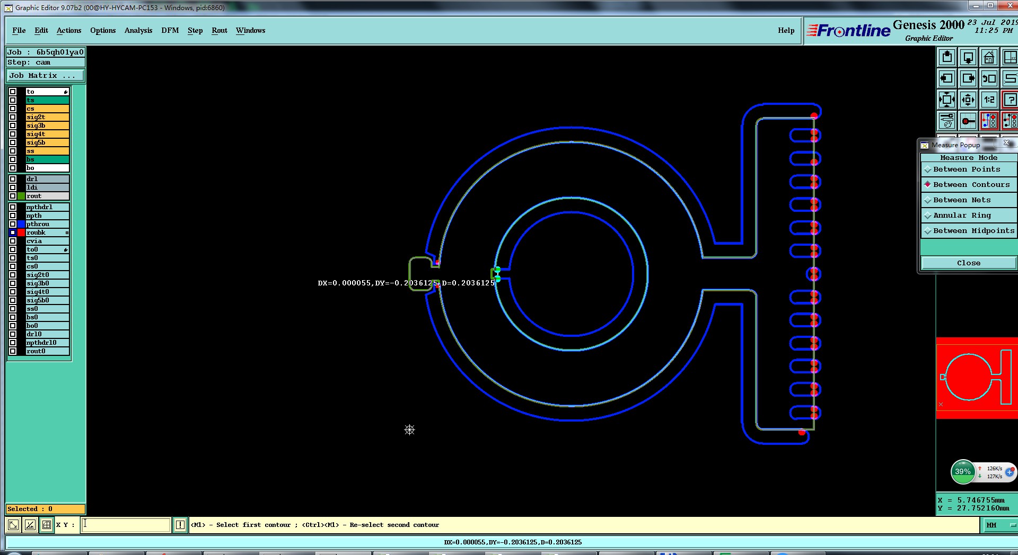Toggle the 'rout' layer checkbox

[13, 196]
